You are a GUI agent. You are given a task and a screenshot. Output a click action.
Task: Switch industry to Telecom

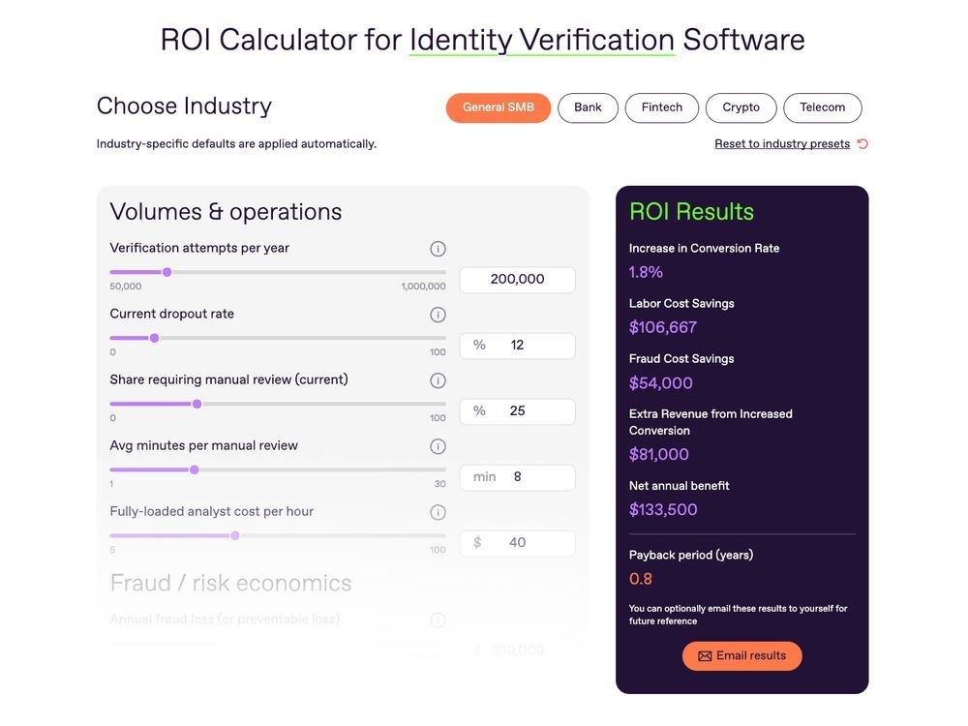(822, 107)
